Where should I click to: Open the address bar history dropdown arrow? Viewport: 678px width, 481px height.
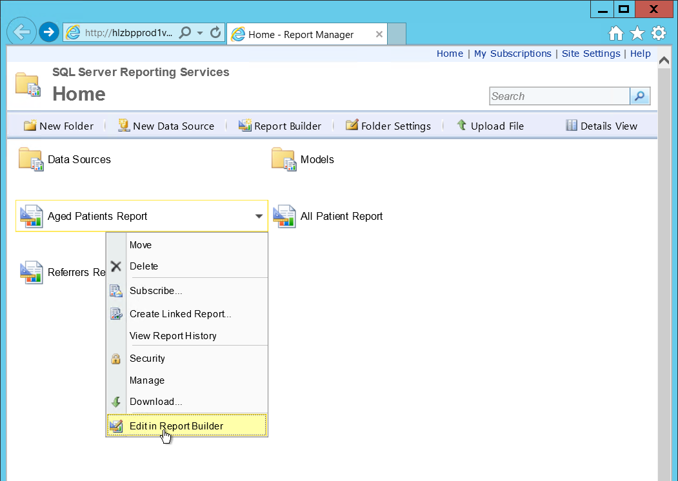(x=200, y=33)
